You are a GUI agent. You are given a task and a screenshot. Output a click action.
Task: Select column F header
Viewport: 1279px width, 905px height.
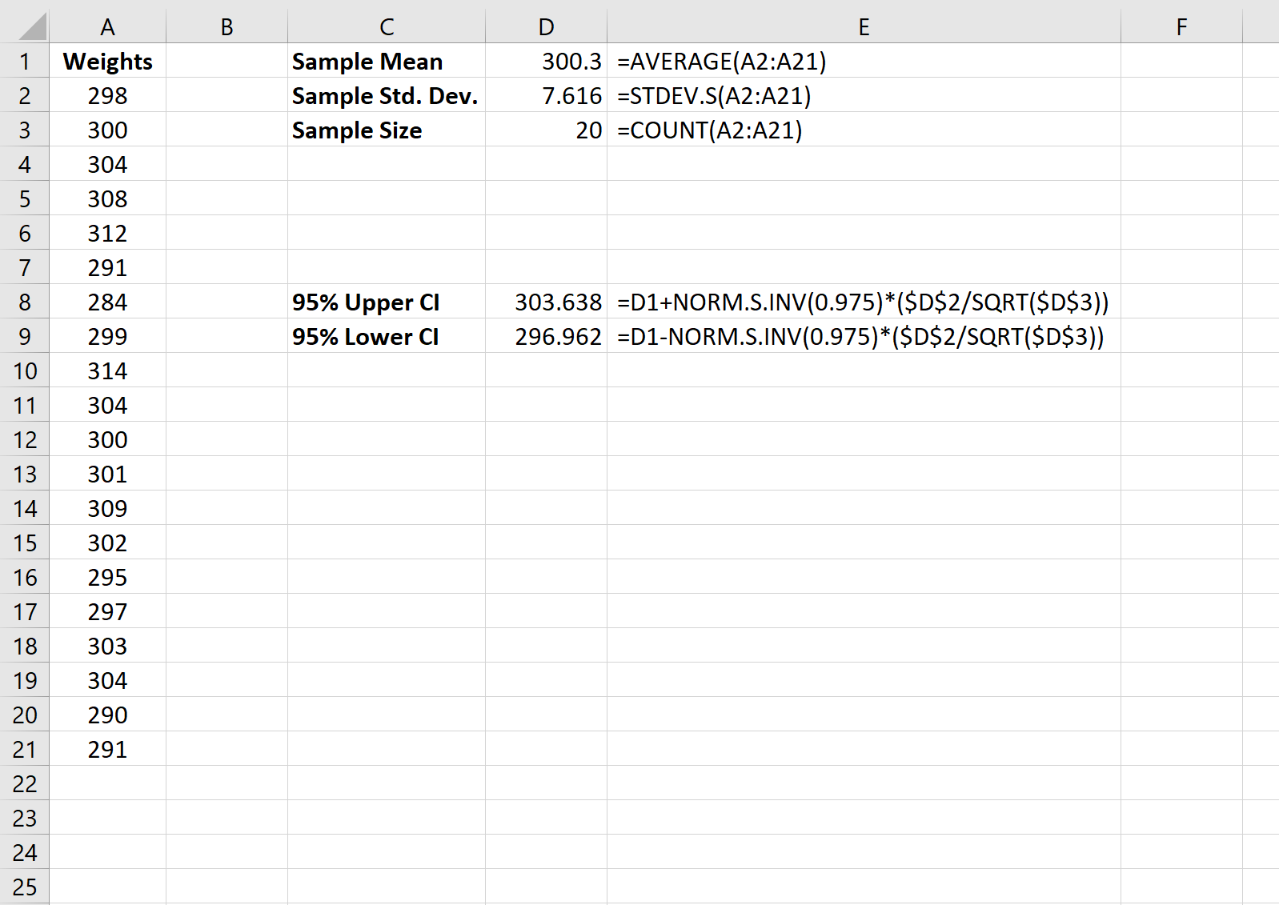[1181, 26]
